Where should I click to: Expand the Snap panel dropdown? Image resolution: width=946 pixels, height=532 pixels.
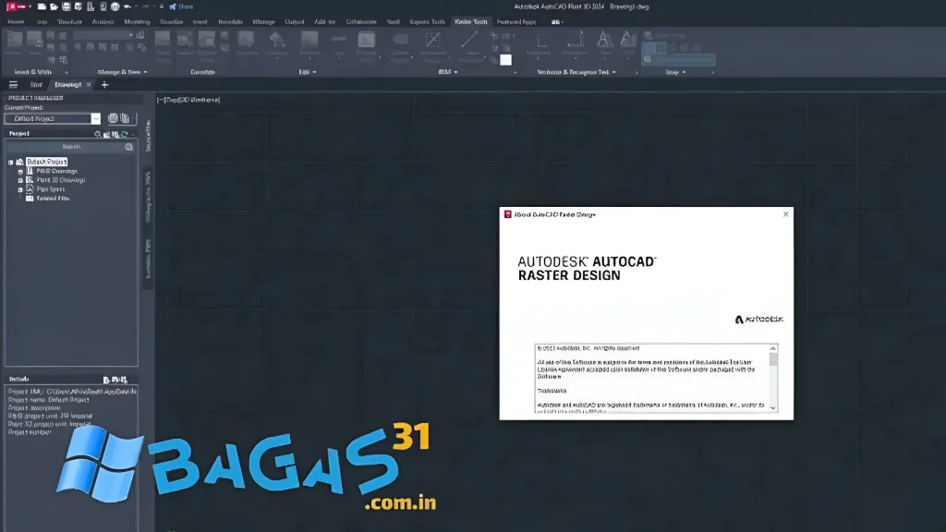point(684,72)
